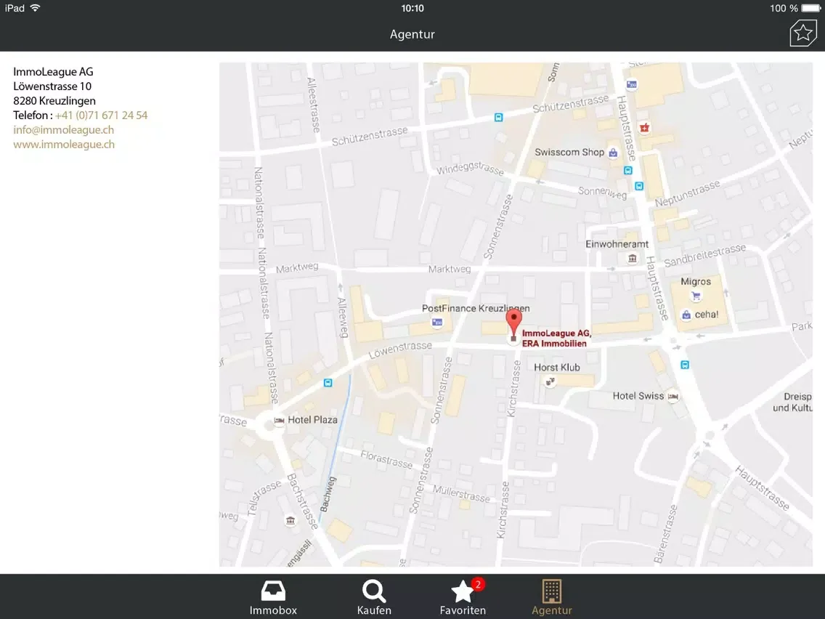Viewport: 825px width, 619px height.
Task: Tap the Florastrasse street label
Action: 386,459
